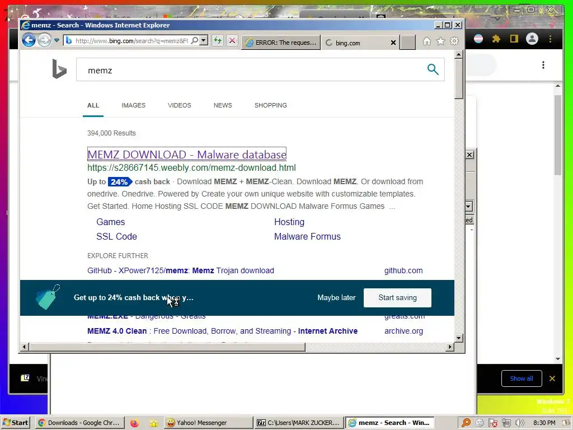Image resolution: width=573 pixels, height=430 pixels.
Task: Click the Firefox taskbar icon
Action: point(134,423)
